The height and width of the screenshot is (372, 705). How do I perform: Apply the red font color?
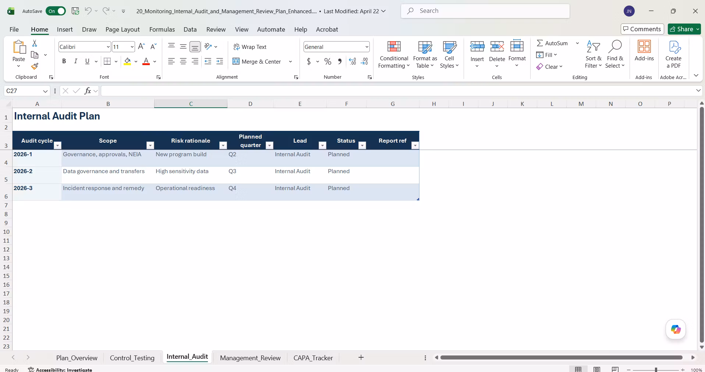coord(146,61)
